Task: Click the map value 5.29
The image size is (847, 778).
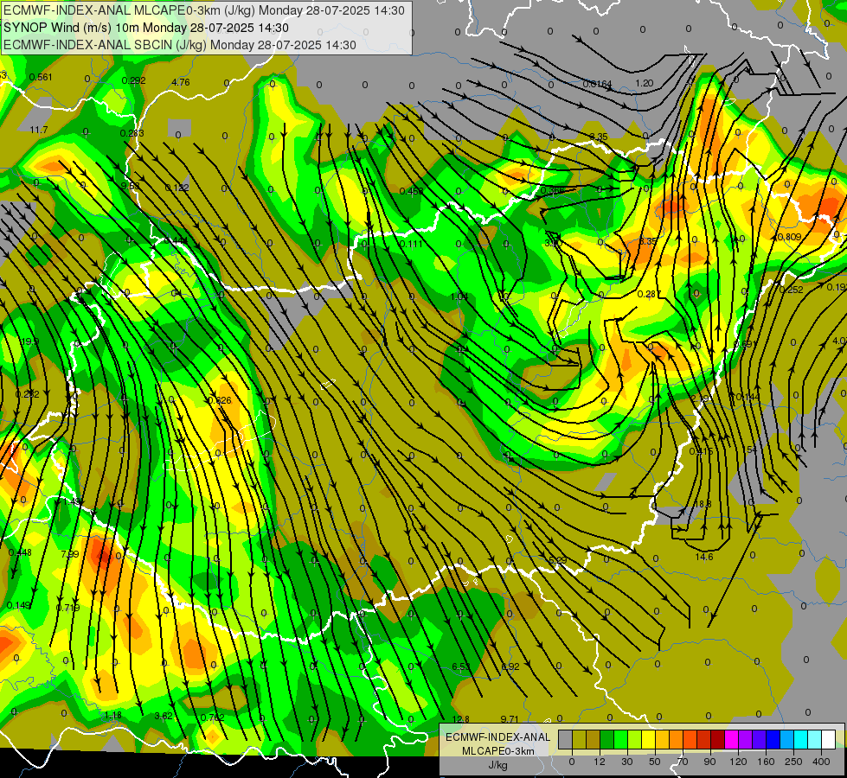Action: [x=557, y=560]
